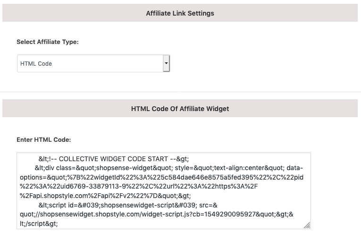Place cursor on COLLECTIVE WIDGET CODE START line

tap(114, 159)
